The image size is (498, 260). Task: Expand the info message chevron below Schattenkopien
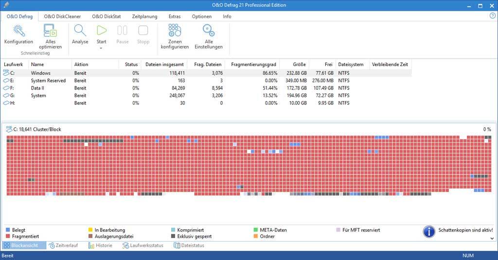click(x=492, y=239)
